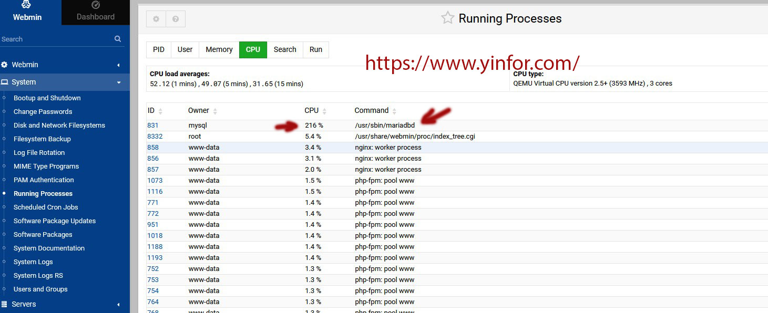Click the Run button
The height and width of the screenshot is (313, 768).
[316, 49]
